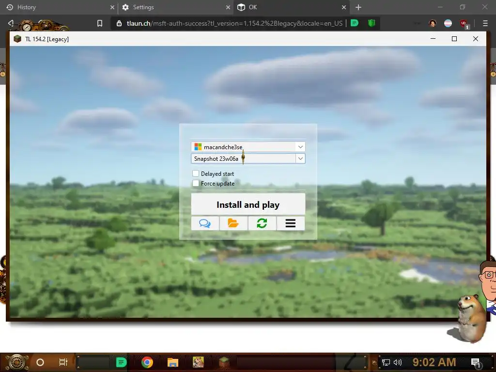Image resolution: width=496 pixels, height=372 pixels.
Task: Refresh the version list with the green arrows
Action: [262, 223]
